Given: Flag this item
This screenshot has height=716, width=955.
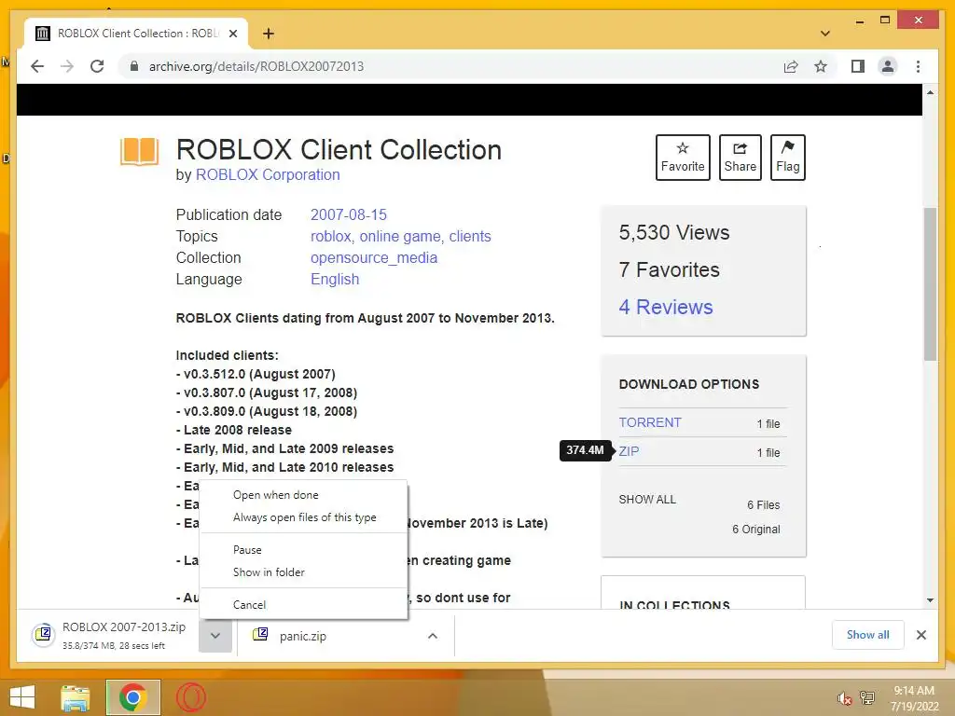Looking at the screenshot, I should (x=787, y=157).
